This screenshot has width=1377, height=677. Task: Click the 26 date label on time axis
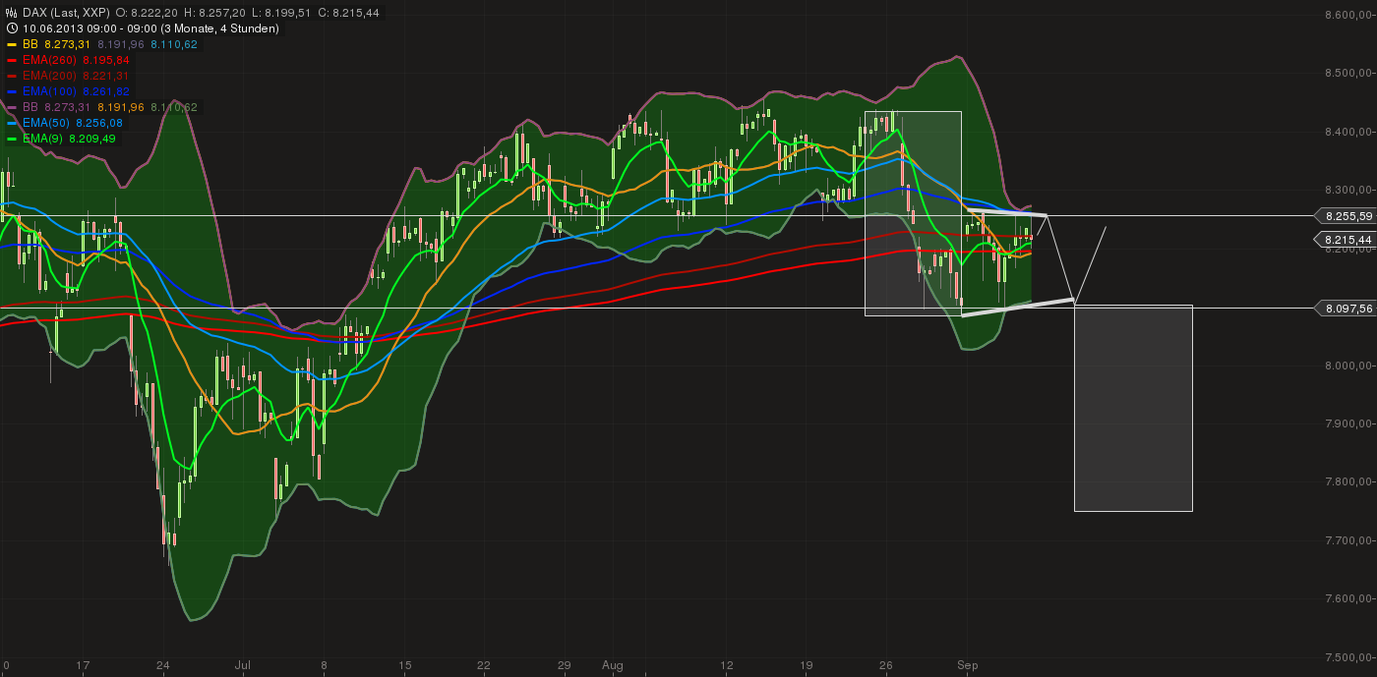point(885,665)
